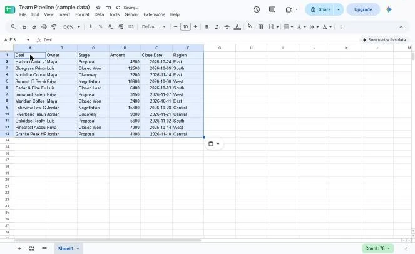This screenshot has width=415, height=254.
Task: Start a Meet video call
Action: pos(289,9)
